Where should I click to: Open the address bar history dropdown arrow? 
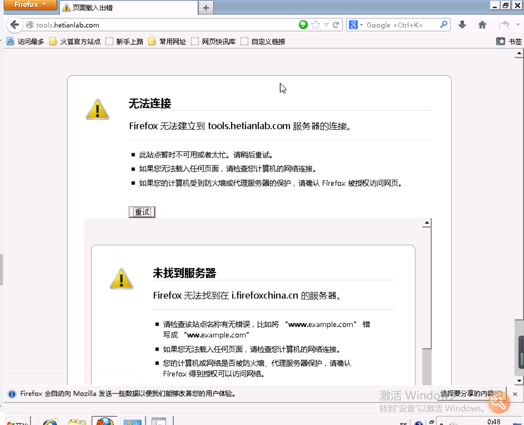point(326,25)
